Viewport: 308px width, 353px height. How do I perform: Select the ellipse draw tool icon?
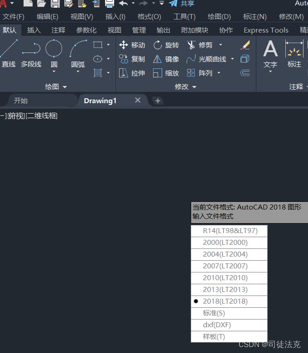tap(98, 59)
